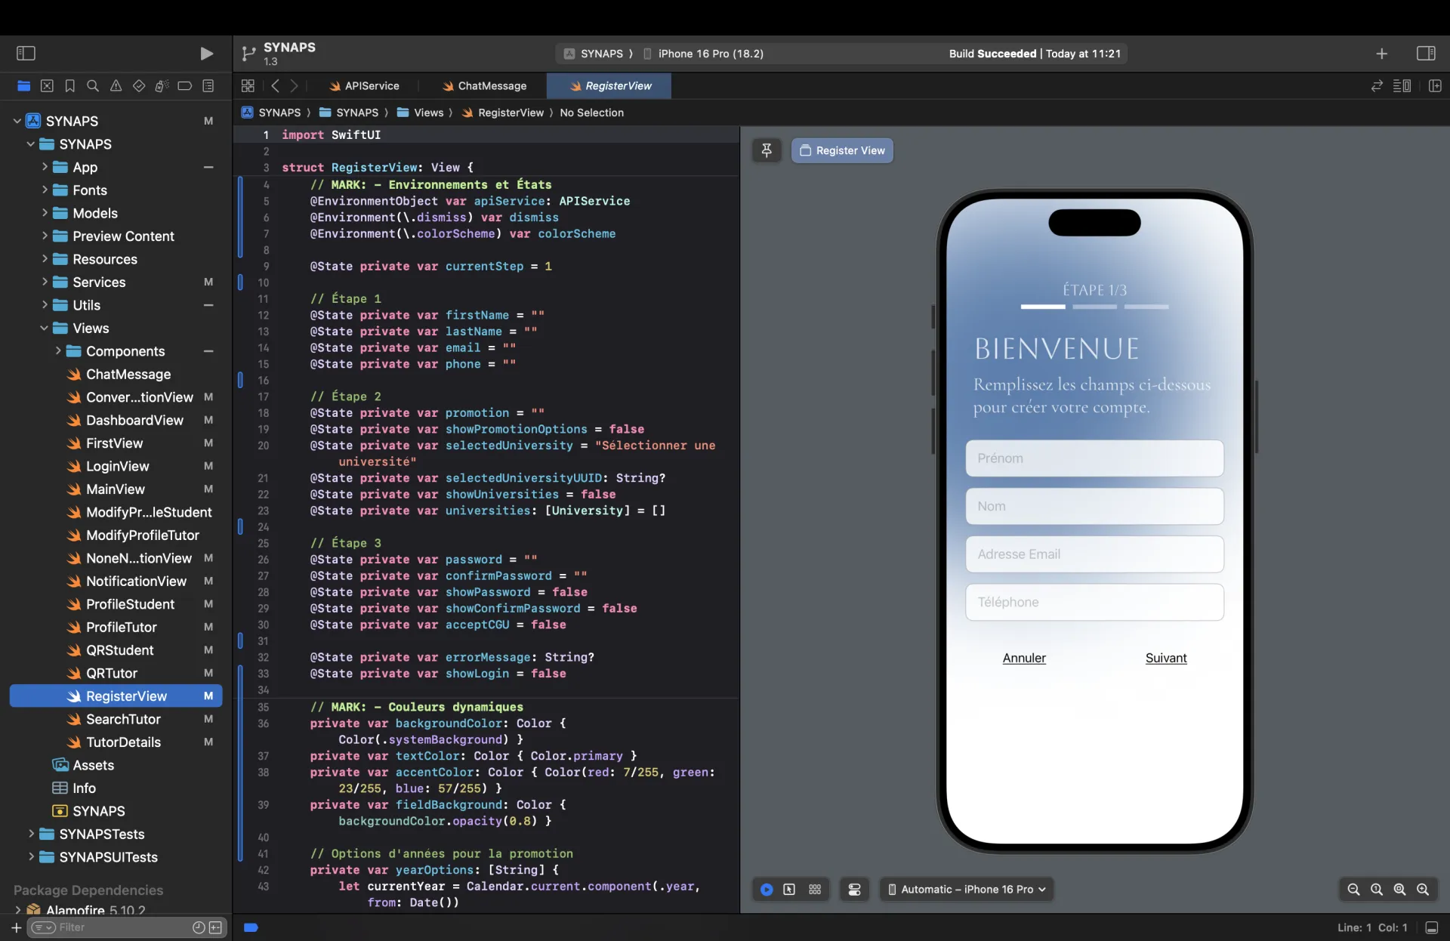Open the debug navigator icon
The width and height of the screenshot is (1450, 941).
click(162, 86)
